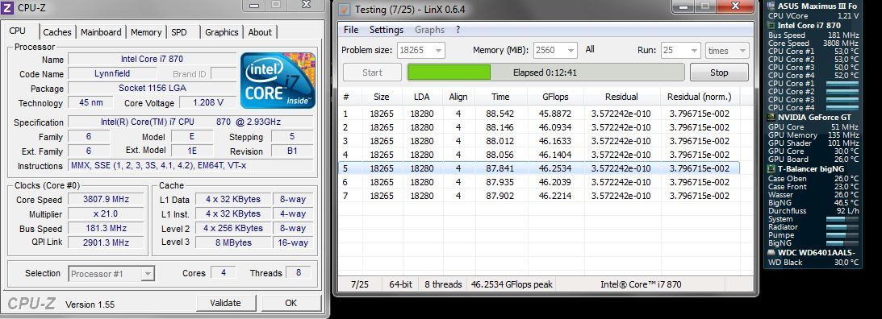Click the OK button in CPU-Z
This screenshot has height=319, width=882.
point(291,303)
